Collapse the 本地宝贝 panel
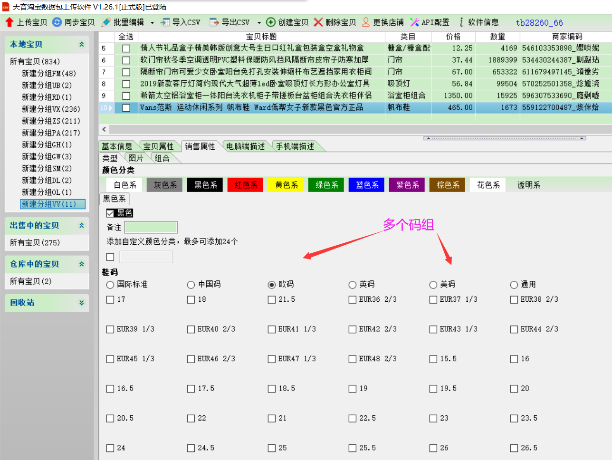 pyautogui.click(x=81, y=44)
